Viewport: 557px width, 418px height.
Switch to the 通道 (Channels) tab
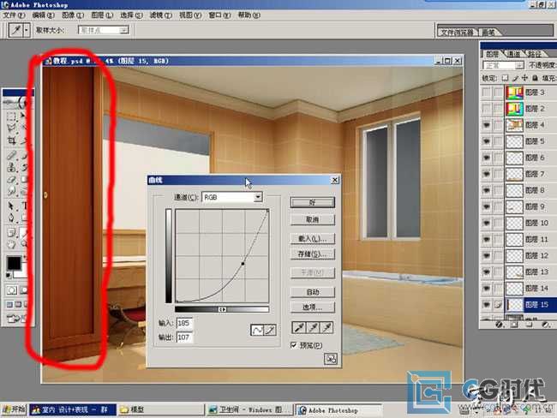pos(513,54)
